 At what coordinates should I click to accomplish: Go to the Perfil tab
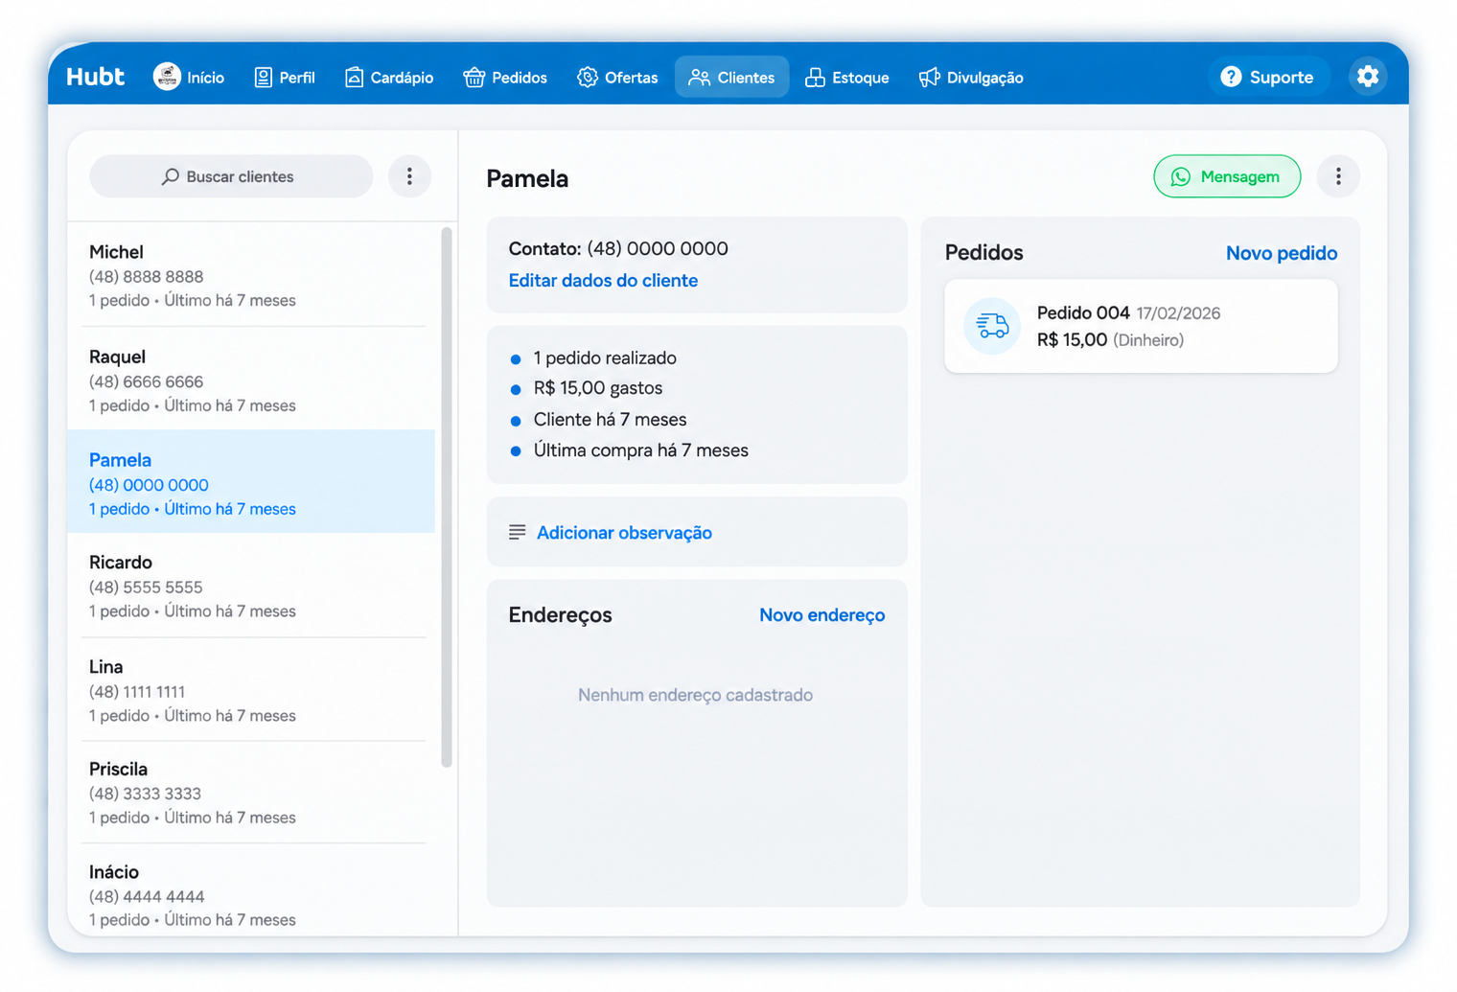[285, 77]
